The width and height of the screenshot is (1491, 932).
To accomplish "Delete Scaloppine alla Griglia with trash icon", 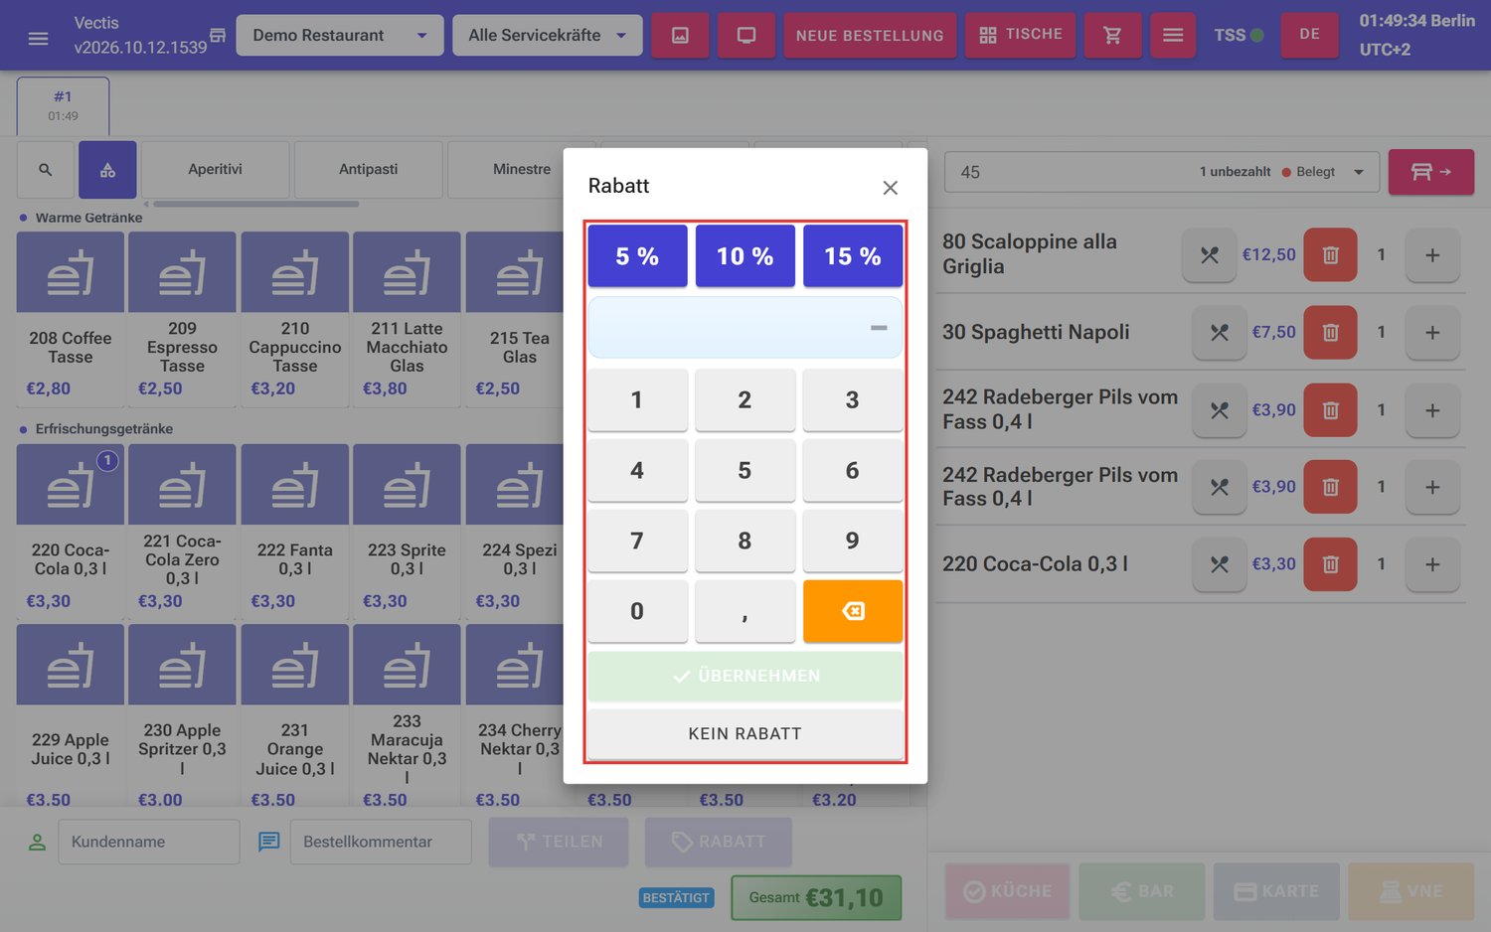I will point(1330,255).
